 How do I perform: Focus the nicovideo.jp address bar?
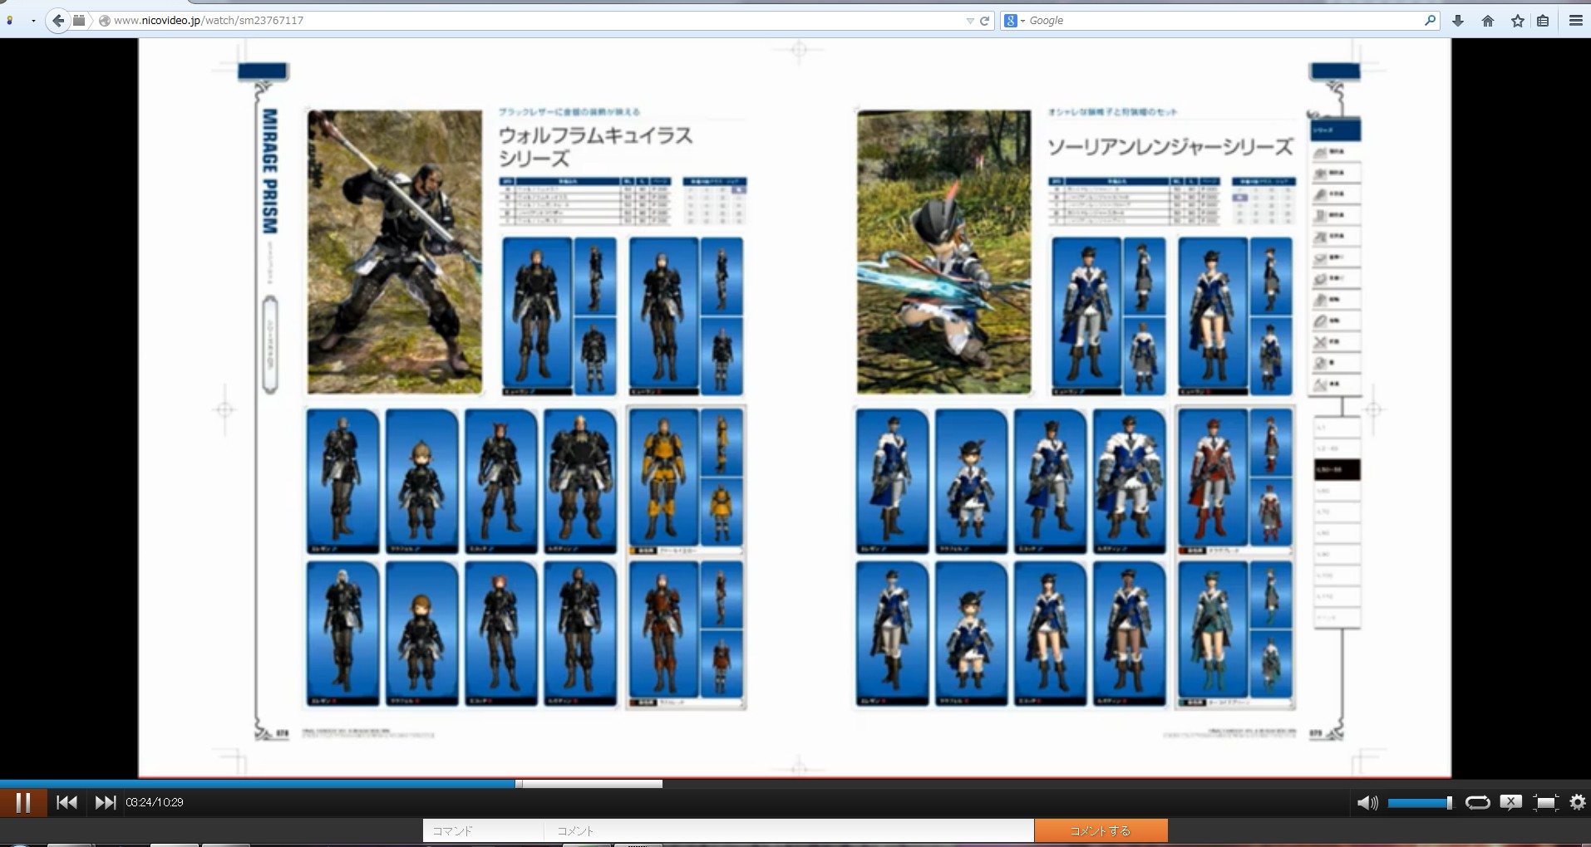tap(532, 21)
